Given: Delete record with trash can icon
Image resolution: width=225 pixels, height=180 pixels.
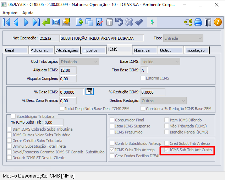Looking at the screenshot, I should 109,22.
